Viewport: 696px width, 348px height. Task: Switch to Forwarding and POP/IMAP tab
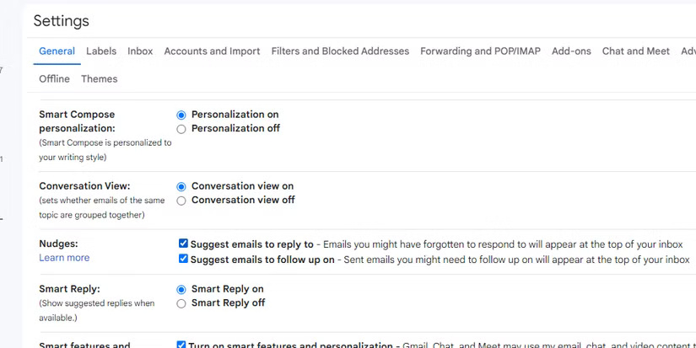pos(480,51)
